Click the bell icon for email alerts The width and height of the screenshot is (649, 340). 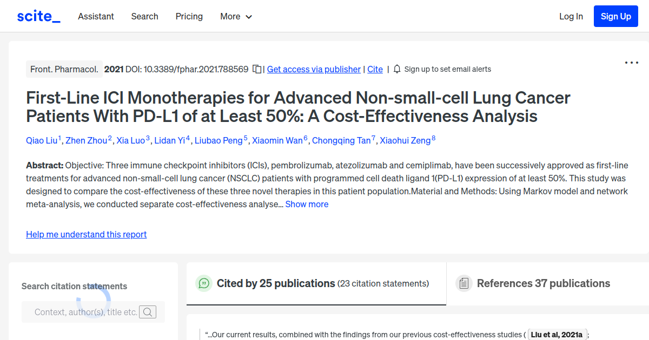click(x=397, y=69)
